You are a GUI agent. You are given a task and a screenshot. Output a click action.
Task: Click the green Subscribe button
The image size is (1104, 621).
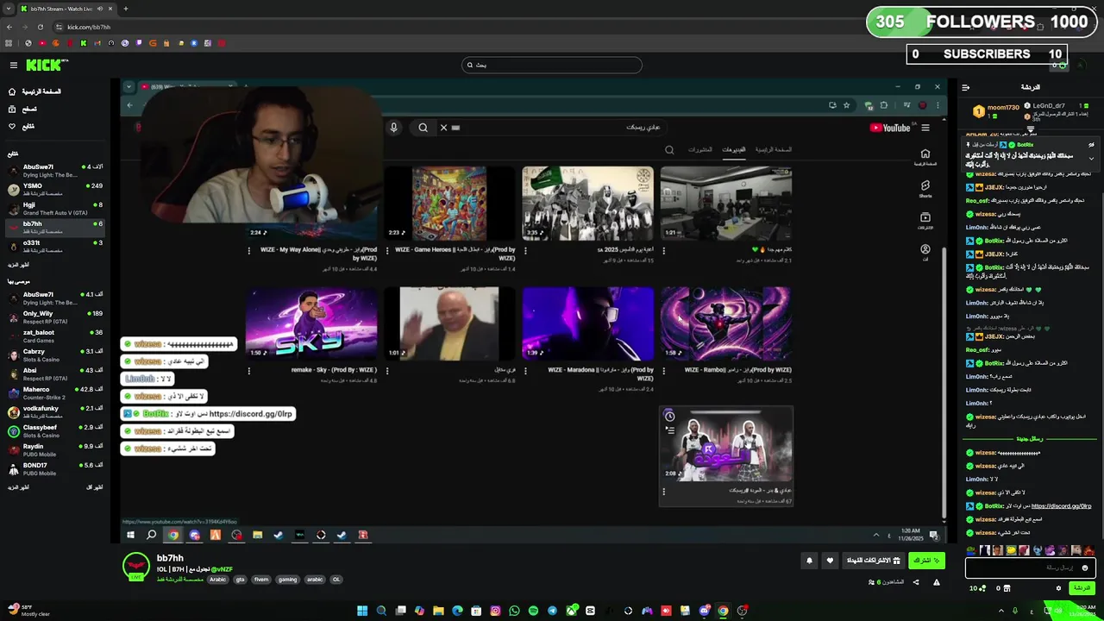pos(926,561)
